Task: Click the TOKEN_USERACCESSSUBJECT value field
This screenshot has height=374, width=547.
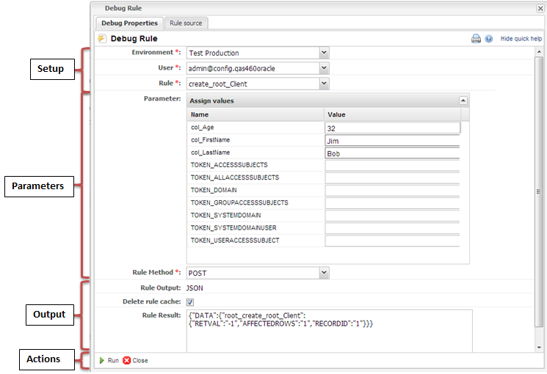Action: click(x=393, y=241)
